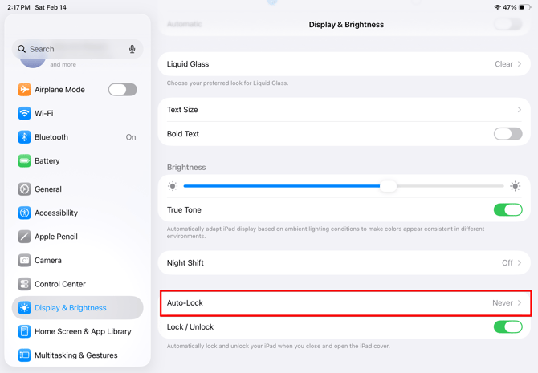Tap the 'Display & Brightness' page title
This screenshot has height=373, width=538.
[346, 25]
